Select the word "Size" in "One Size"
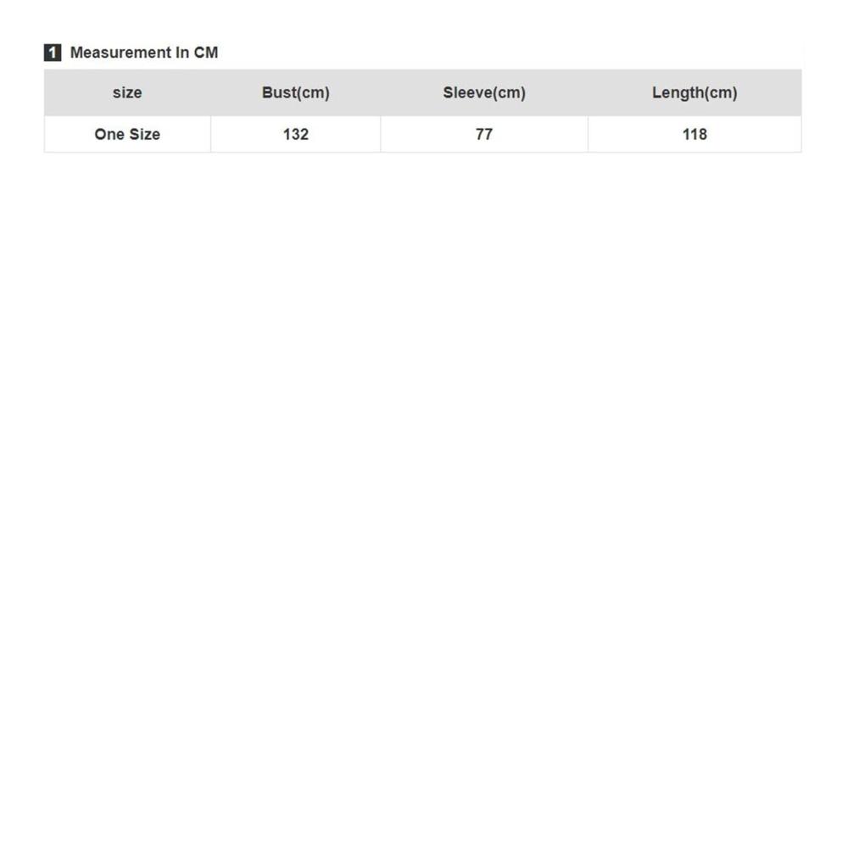 (145, 134)
